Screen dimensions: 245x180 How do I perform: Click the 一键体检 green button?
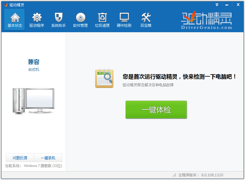(156, 109)
